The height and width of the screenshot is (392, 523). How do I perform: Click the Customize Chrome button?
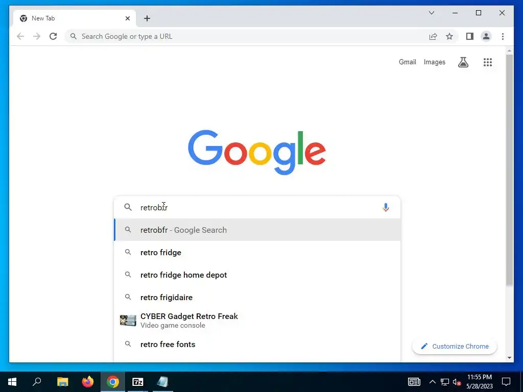point(454,347)
